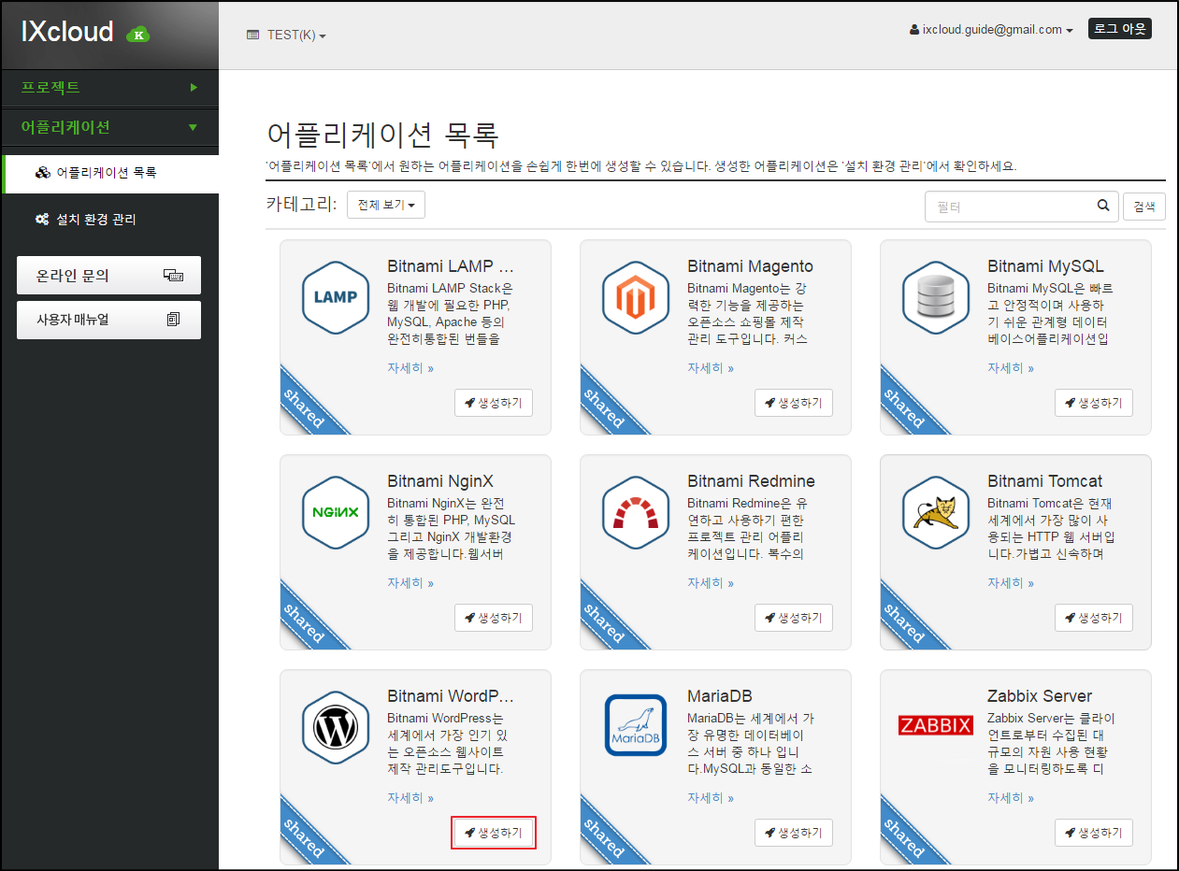
Task: Open 자세히 link for Bitnami Tomcat
Action: pos(1011,583)
